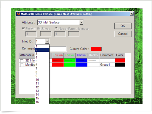The height and width of the screenshot is (114, 152).
Task: Click the 3D Inlet Surface combo box
Action: click(60, 22)
